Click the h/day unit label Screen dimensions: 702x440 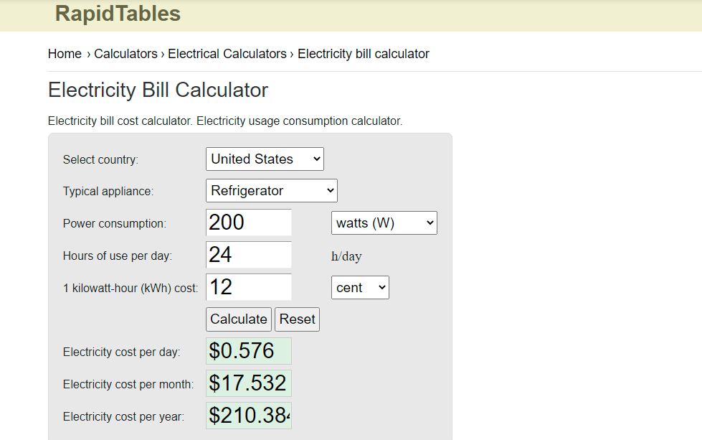(346, 256)
